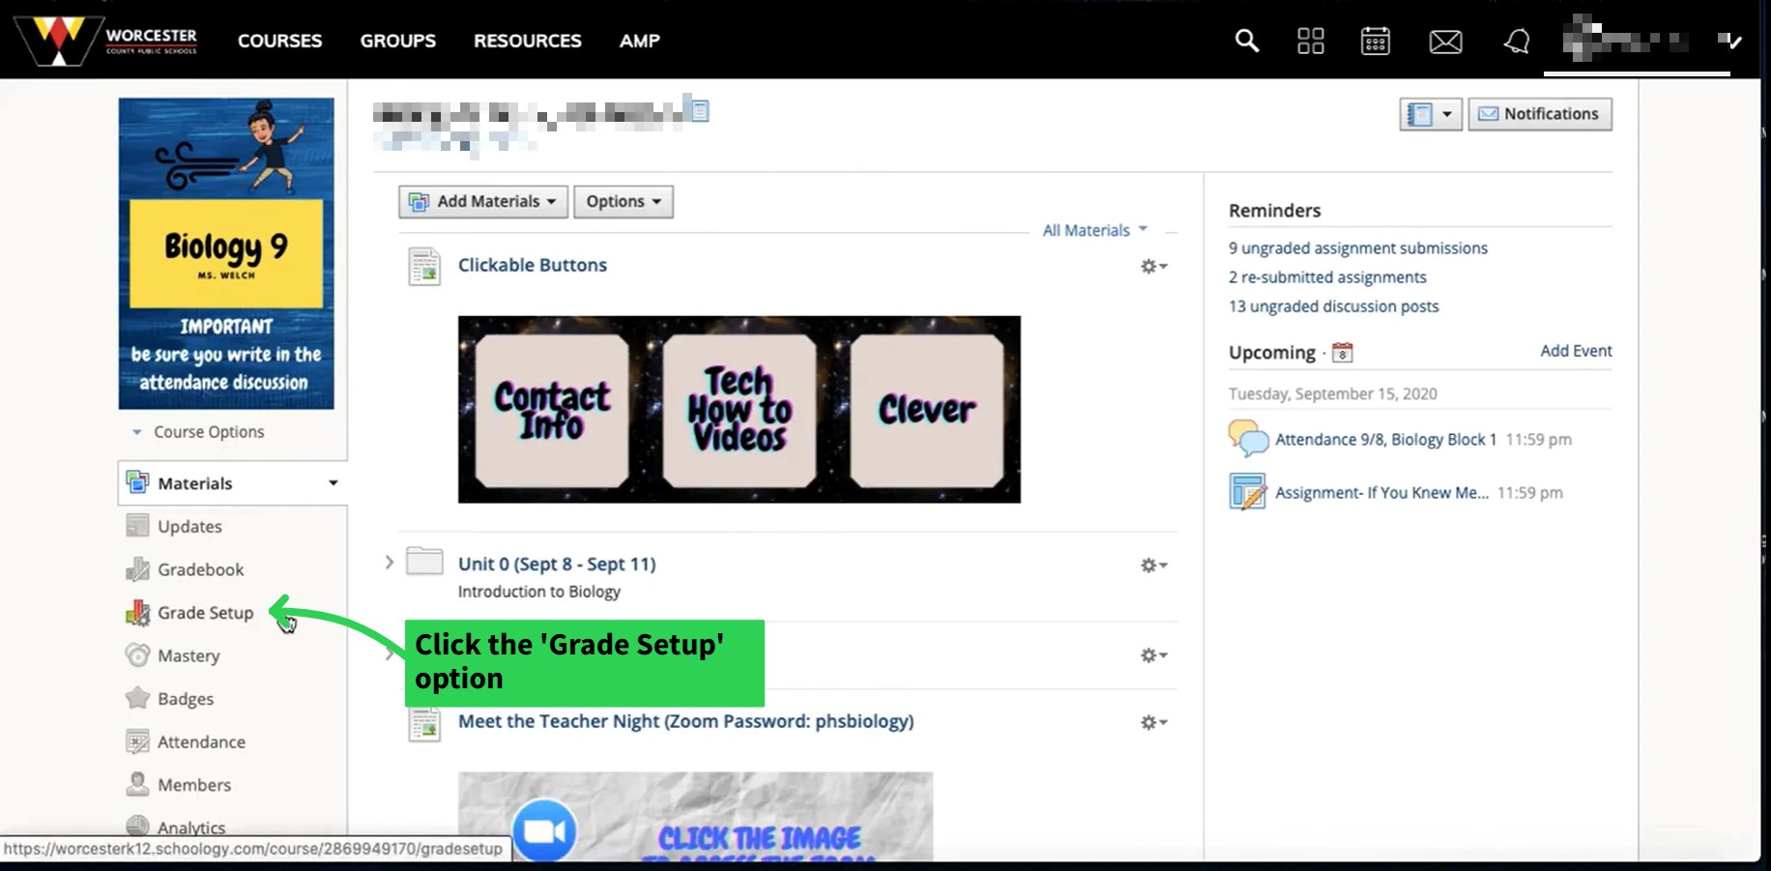Open the AMP menu item
The width and height of the screenshot is (1771, 871).
640,41
